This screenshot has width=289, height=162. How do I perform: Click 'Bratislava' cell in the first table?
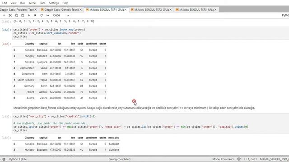(42, 50)
